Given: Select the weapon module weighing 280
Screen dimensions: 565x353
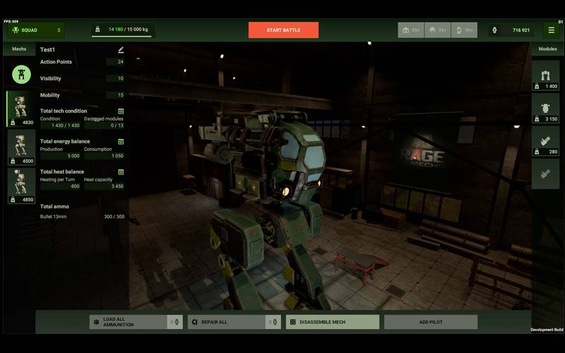Looking at the screenshot, I should pos(545,140).
